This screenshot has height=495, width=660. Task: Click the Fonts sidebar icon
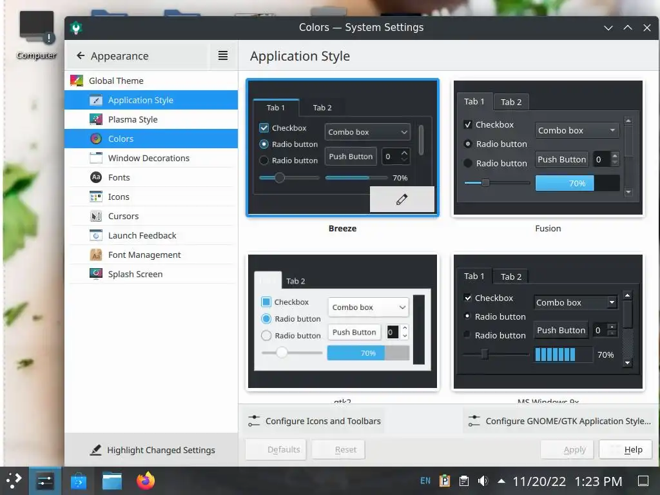click(96, 177)
